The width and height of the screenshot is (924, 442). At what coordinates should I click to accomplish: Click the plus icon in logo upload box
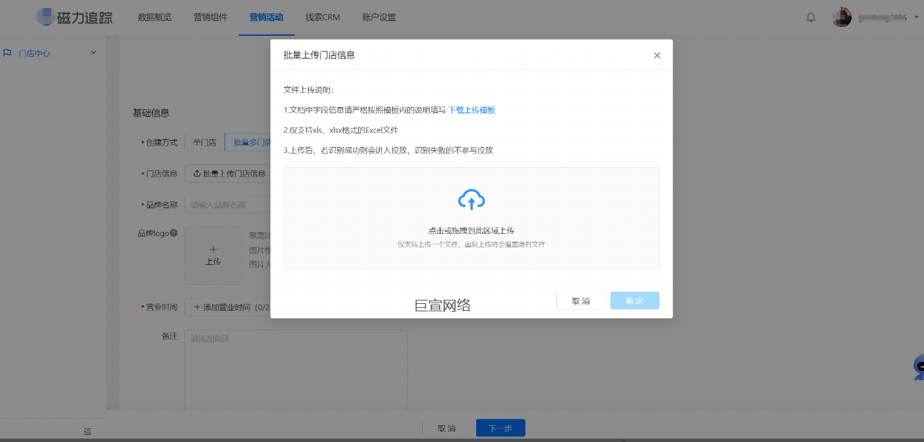213,250
